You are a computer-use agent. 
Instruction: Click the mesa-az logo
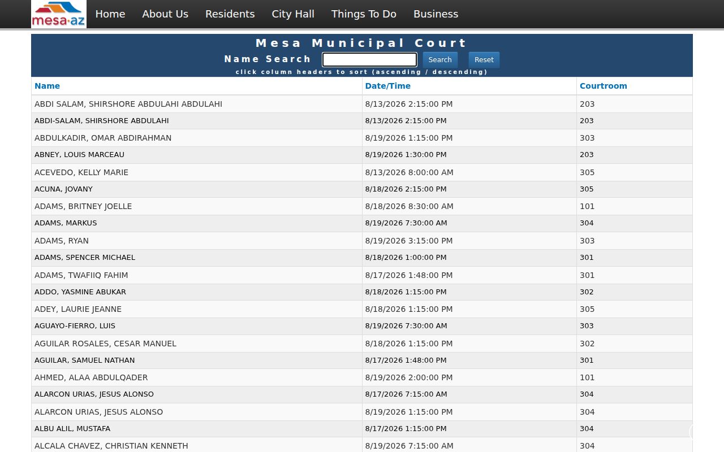(59, 14)
